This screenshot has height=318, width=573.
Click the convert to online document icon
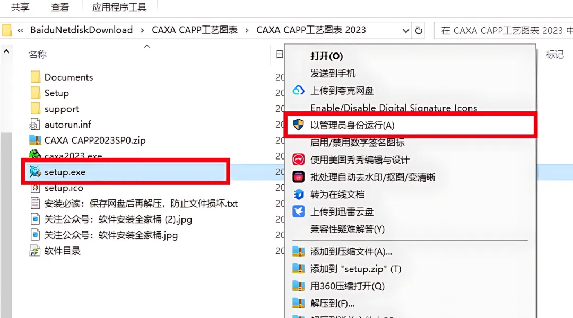(299, 194)
